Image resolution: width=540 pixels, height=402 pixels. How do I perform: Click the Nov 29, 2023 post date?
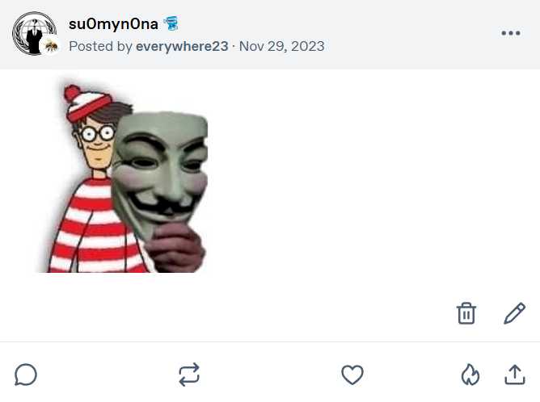click(x=282, y=46)
